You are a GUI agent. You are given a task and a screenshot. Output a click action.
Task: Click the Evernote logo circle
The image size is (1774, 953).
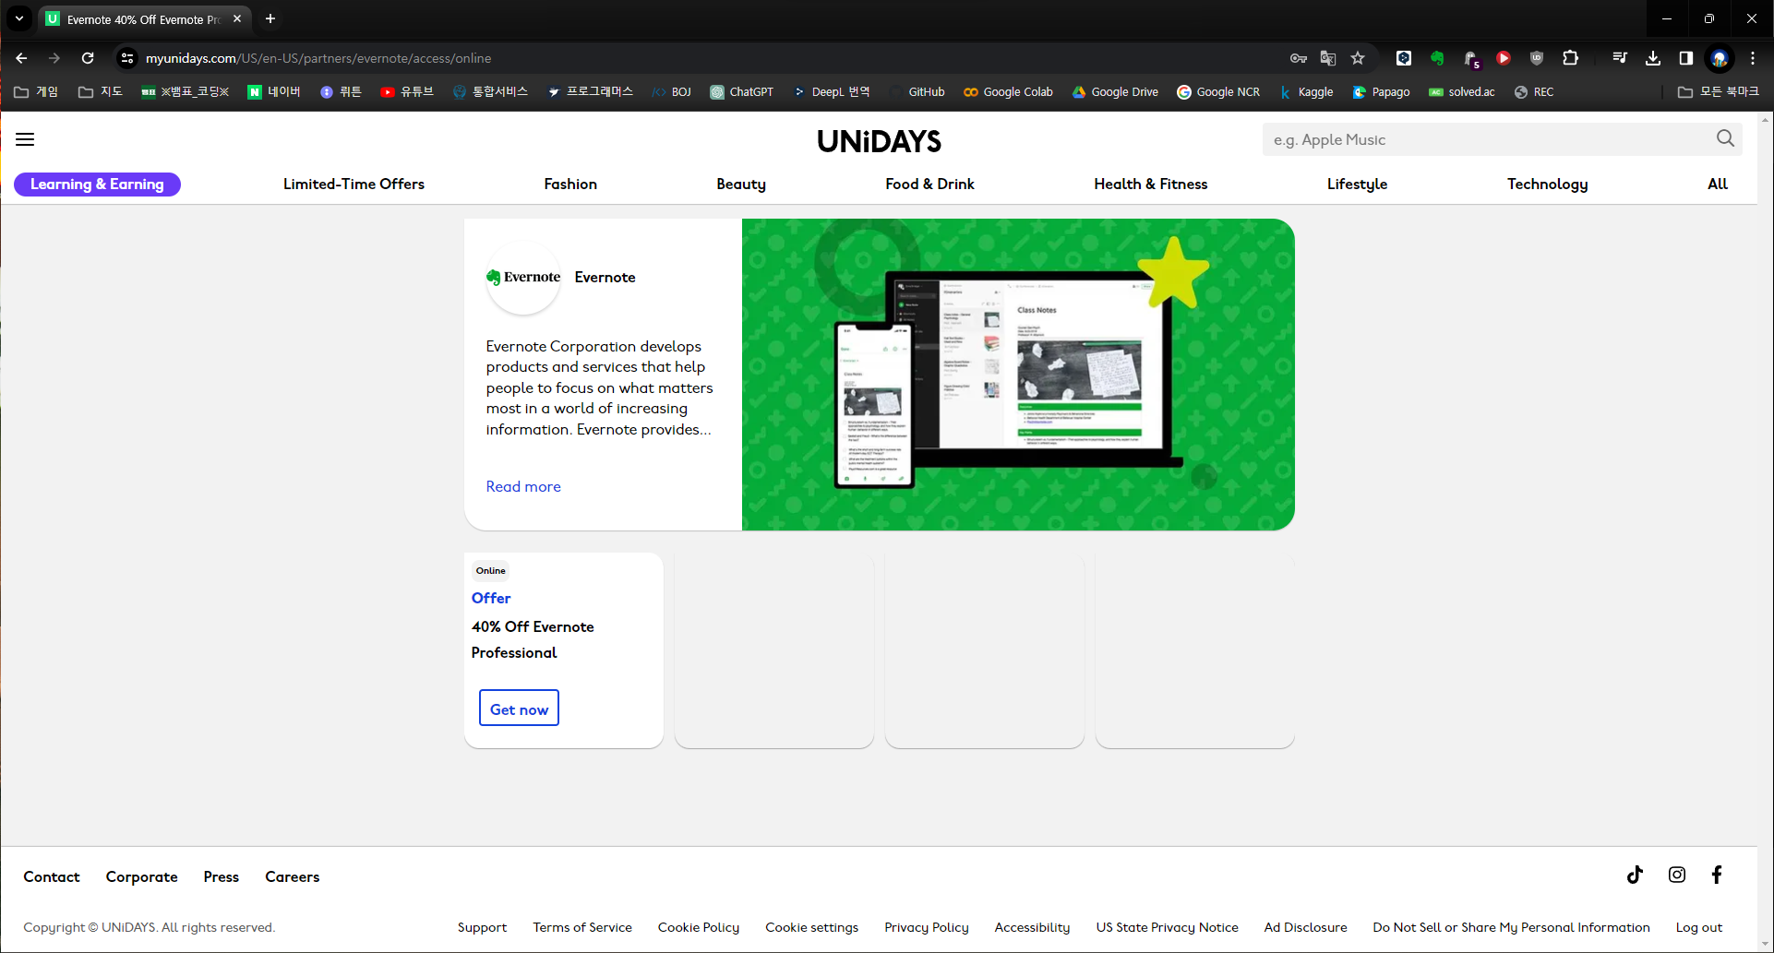(523, 277)
